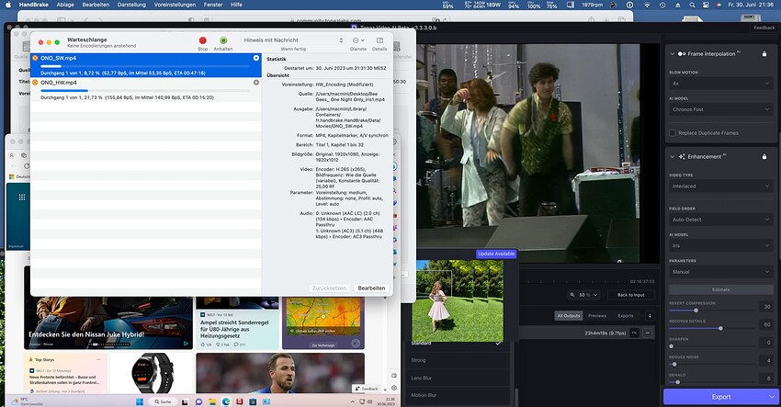Image resolution: width=781 pixels, height=407 pixels.
Task: Collapse the Enhancement section
Action: click(x=672, y=156)
